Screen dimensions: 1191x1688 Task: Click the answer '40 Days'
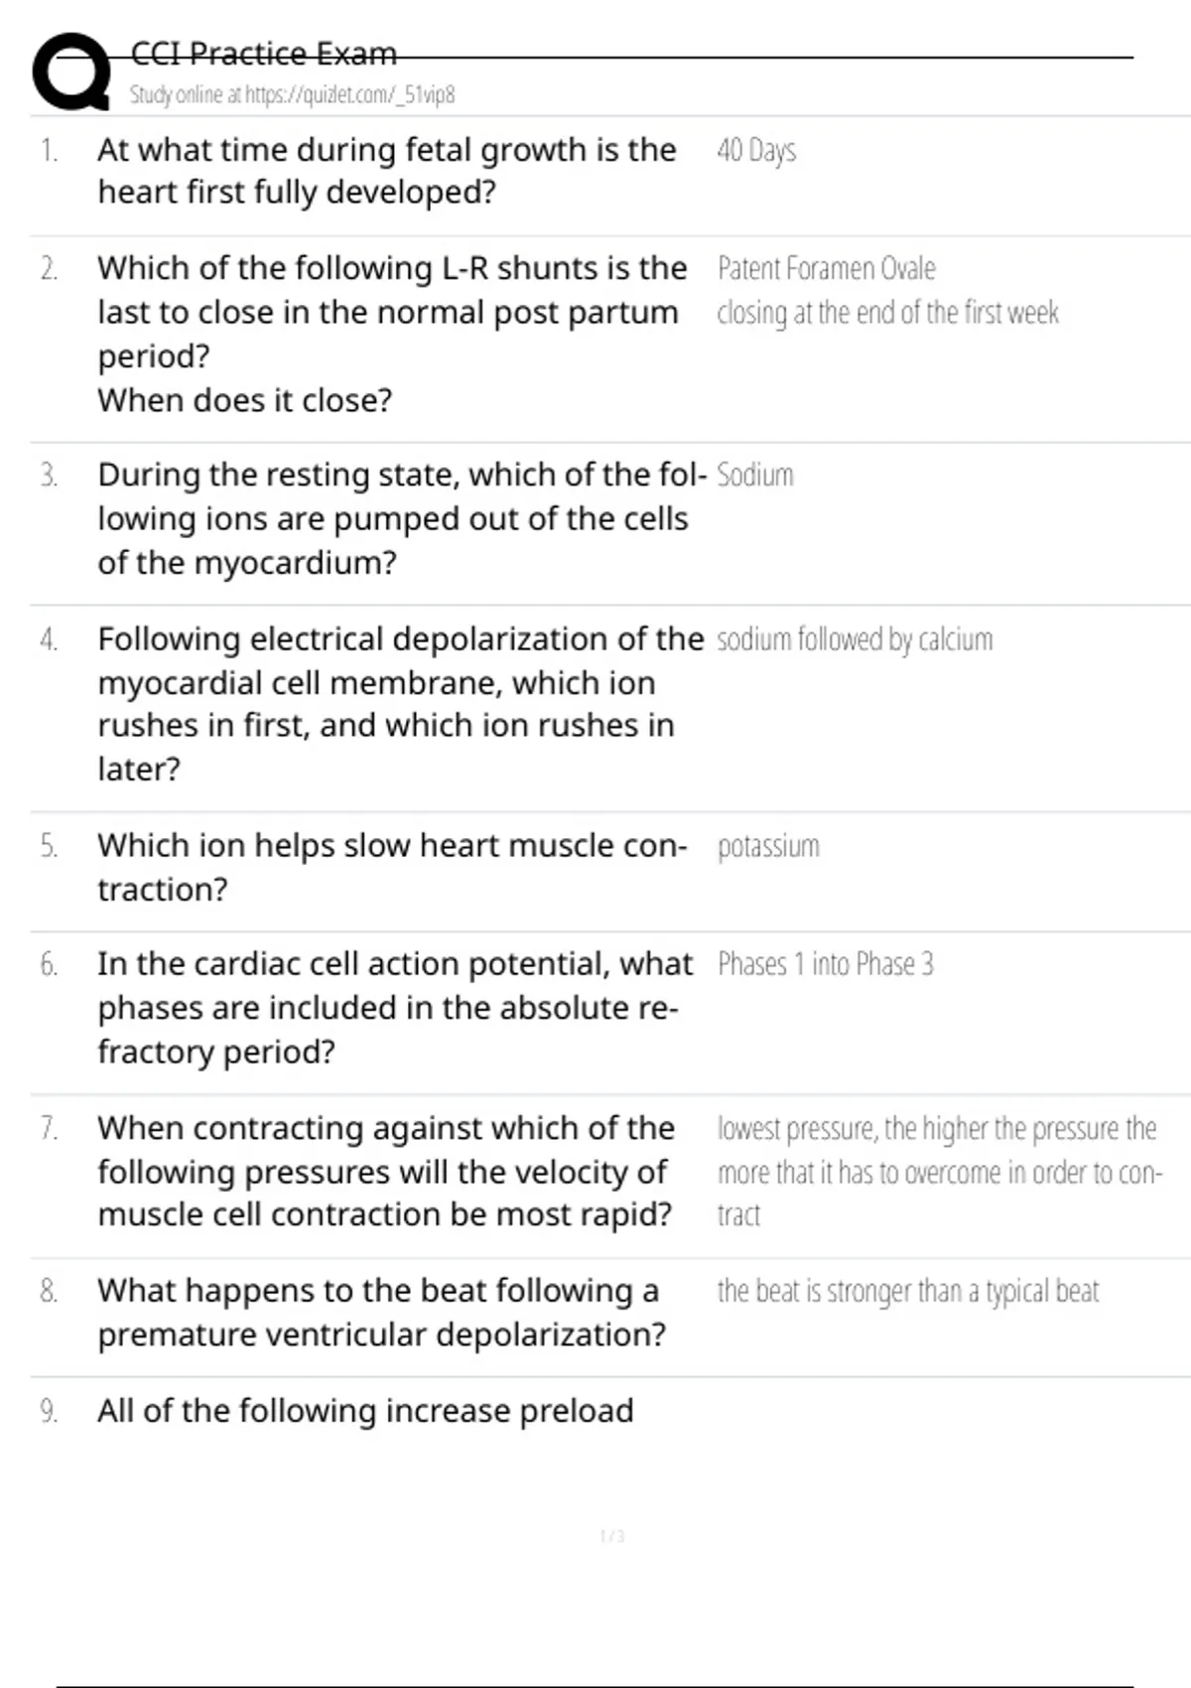[756, 150]
